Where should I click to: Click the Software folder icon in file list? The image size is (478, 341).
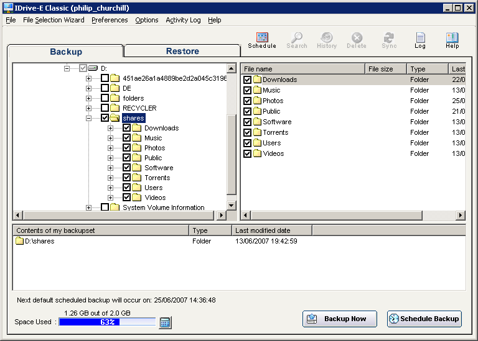tap(258, 122)
